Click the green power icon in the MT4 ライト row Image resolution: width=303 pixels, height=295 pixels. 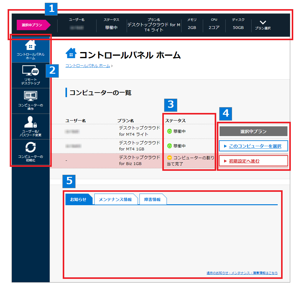coord(170,131)
